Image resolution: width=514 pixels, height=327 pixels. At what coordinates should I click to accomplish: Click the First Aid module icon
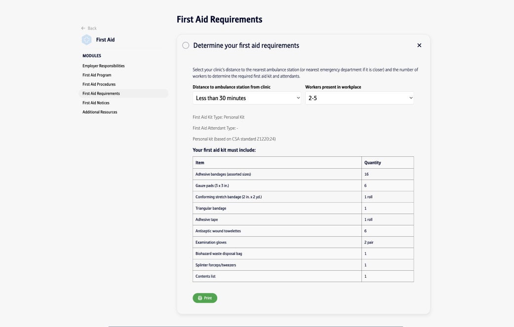[x=87, y=40]
